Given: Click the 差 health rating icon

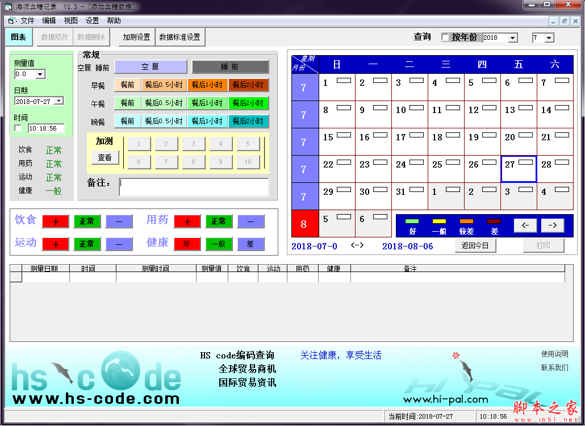Looking at the screenshot, I should pyautogui.click(x=250, y=244).
